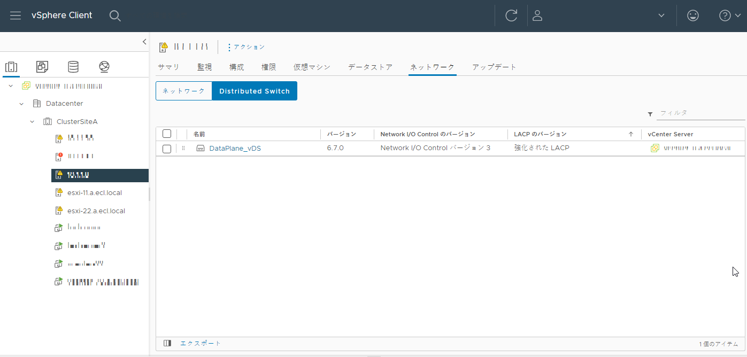Click the エクスポート button
Screen dimensions: 747x357
201,343
